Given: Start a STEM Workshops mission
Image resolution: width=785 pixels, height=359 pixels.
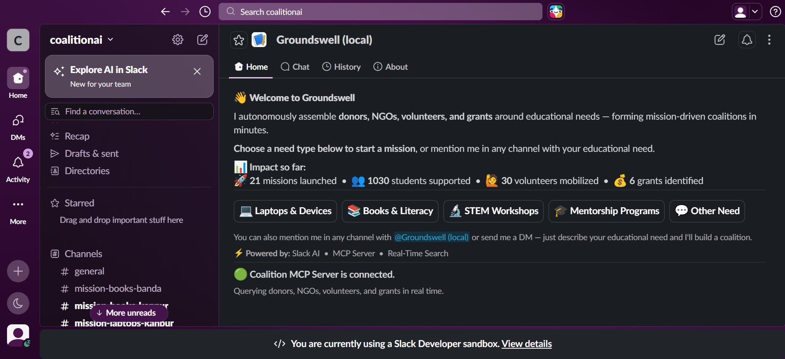Looking at the screenshot, I should pos(493,211).
